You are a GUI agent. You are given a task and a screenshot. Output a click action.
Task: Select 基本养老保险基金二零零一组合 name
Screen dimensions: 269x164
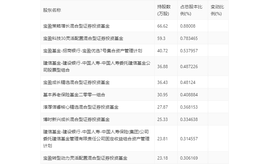74,95
